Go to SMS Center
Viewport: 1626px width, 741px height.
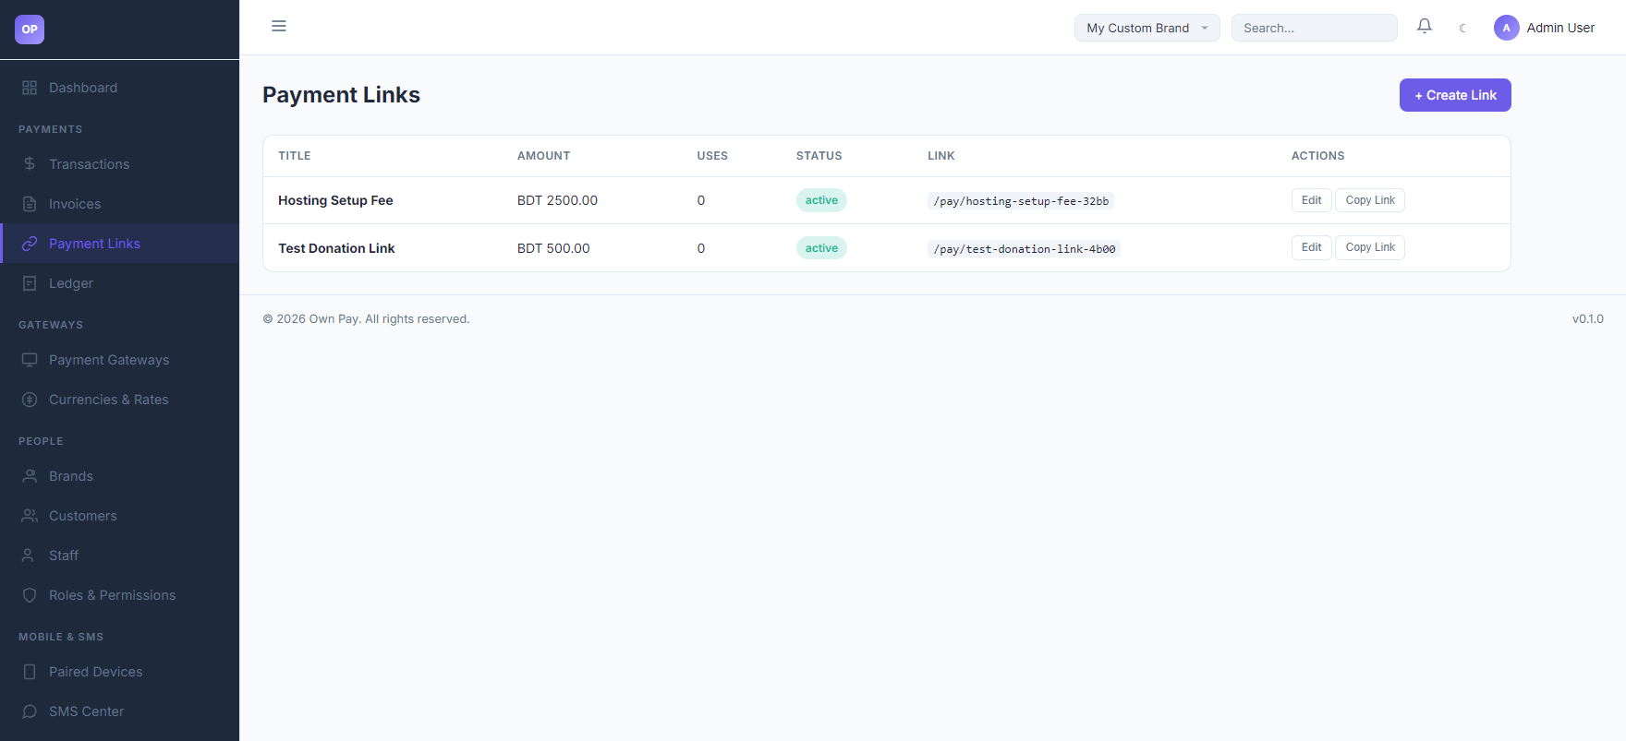[x=119, y=711]
